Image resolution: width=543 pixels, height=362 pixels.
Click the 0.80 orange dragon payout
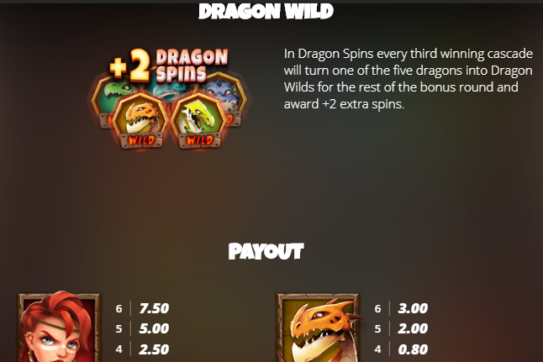click(413, 349)
